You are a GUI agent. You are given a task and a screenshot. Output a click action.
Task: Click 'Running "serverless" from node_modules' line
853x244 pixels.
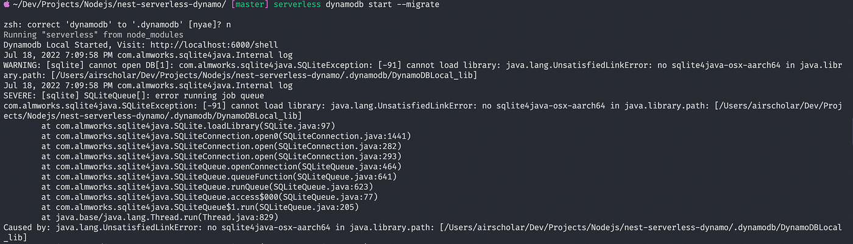click(x=94, y=35)
